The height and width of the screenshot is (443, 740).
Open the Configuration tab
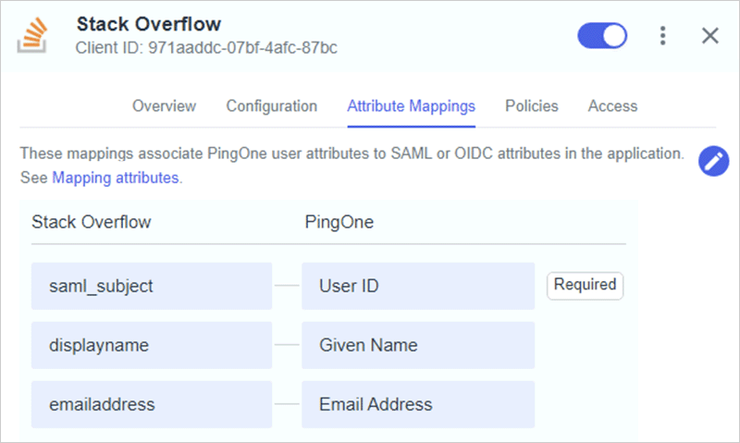coord(271,106)
